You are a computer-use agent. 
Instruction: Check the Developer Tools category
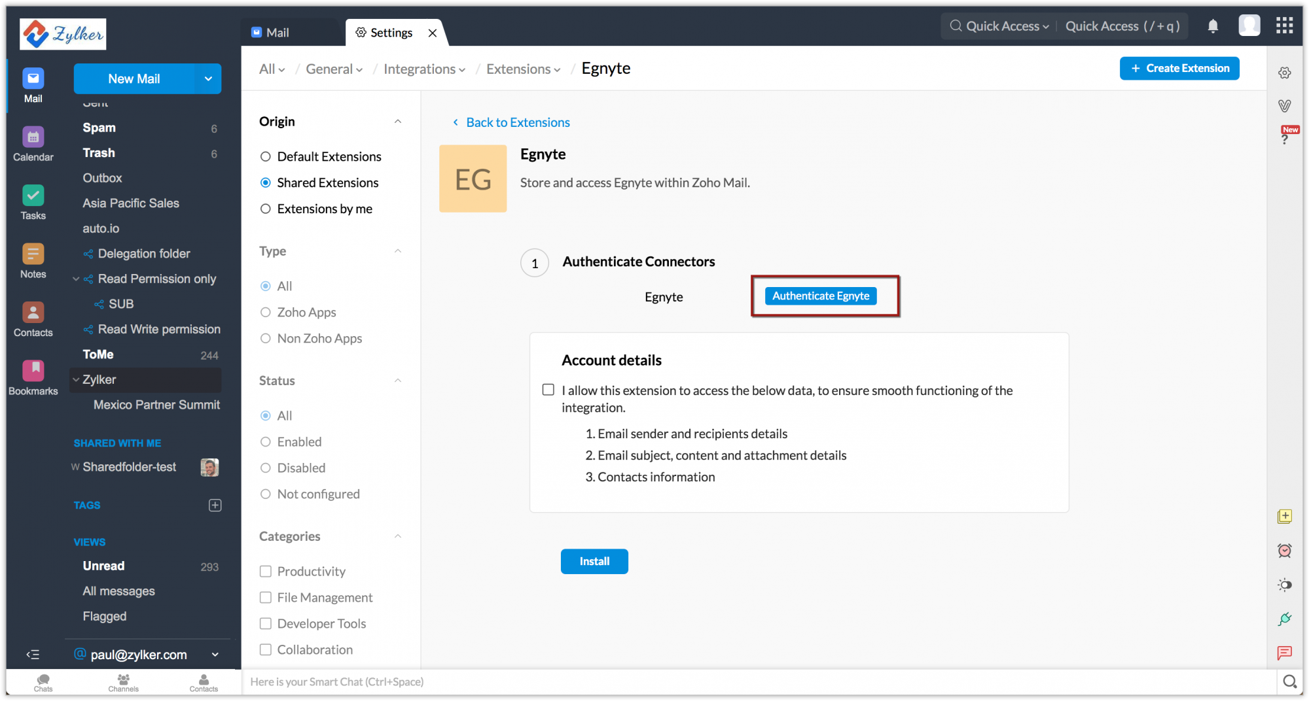tap(266, 623)
